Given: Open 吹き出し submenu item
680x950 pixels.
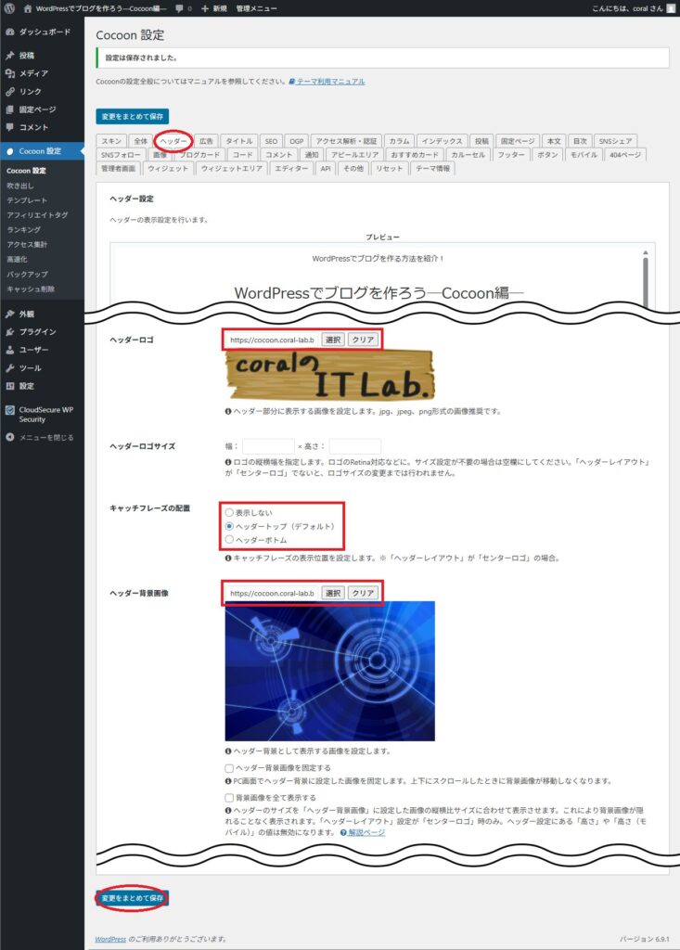Looking at the screenshot, I should [x=20, y=186].
